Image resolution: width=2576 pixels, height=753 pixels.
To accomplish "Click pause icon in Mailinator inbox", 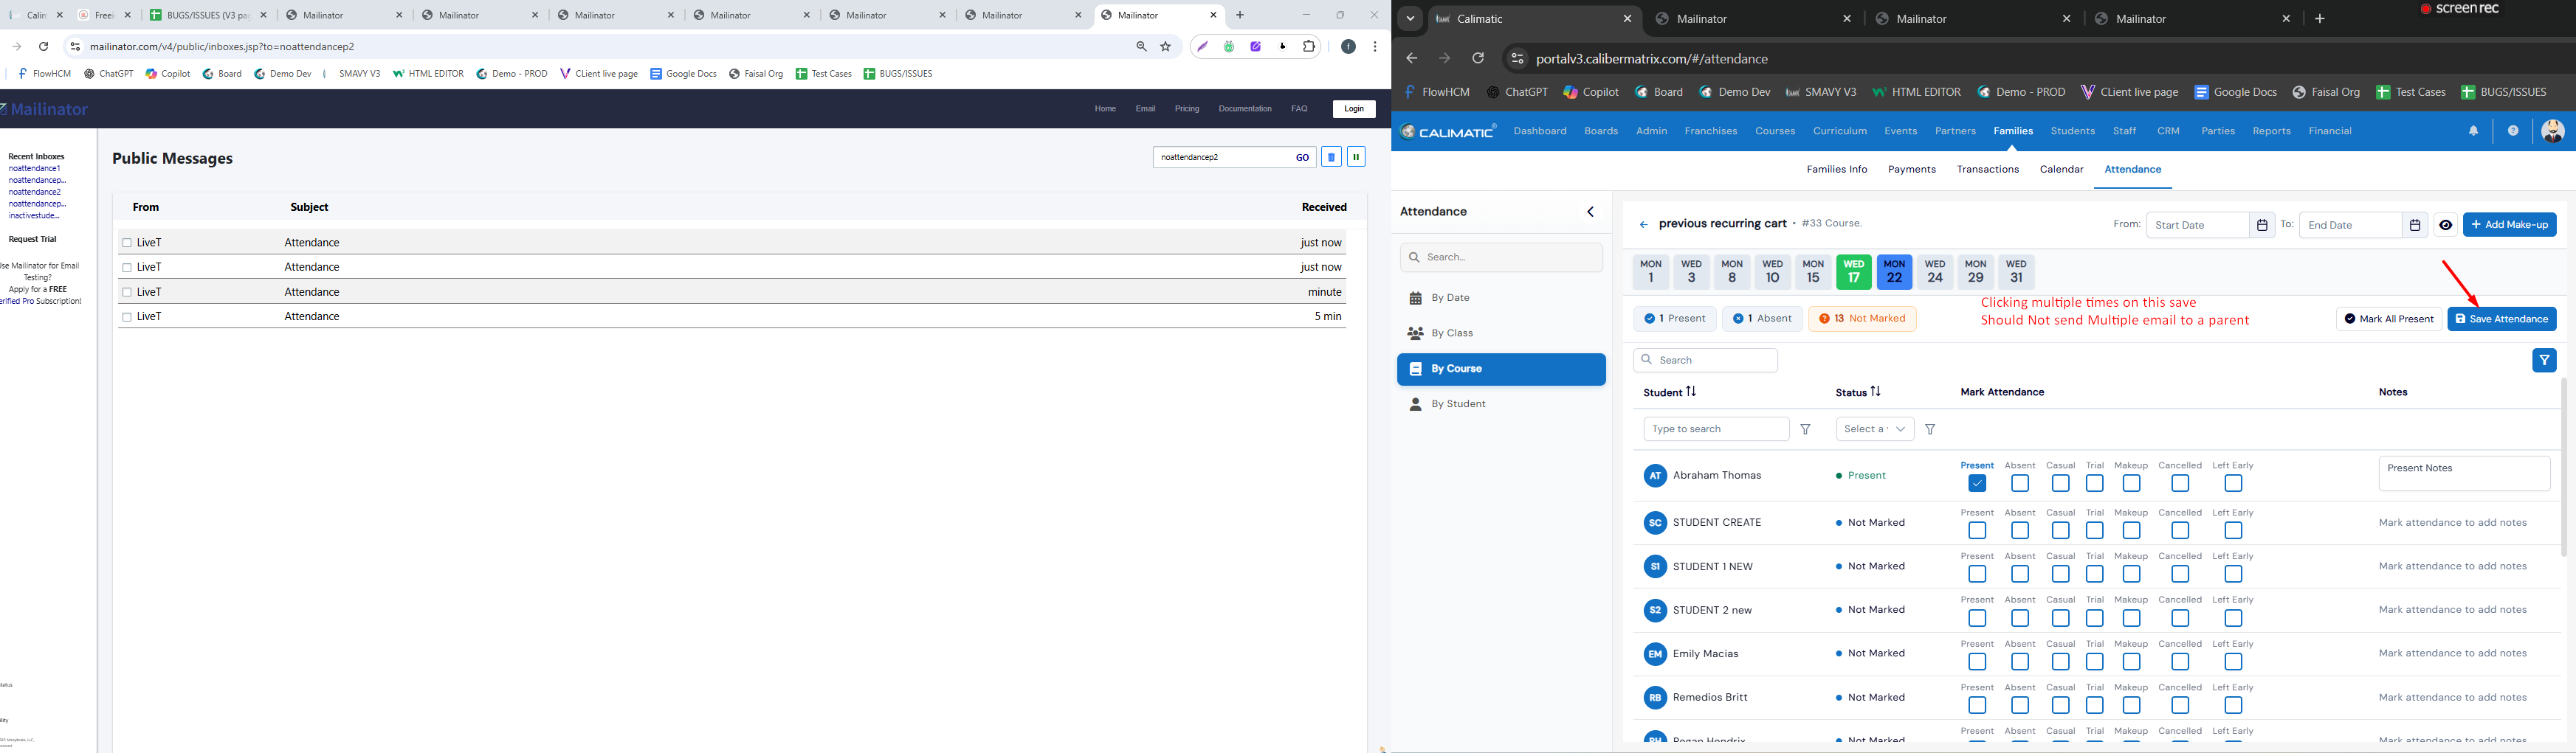I will 1357,157.
